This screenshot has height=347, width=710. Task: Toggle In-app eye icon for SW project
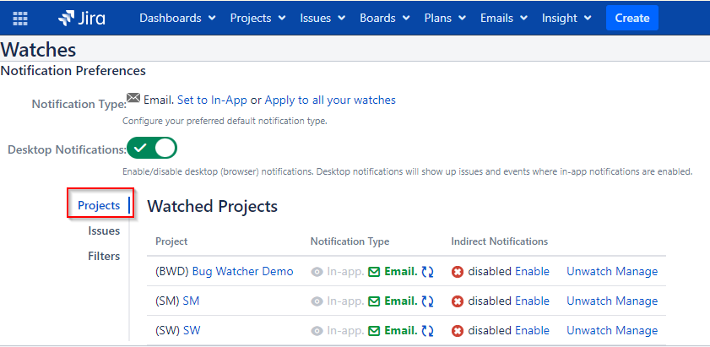point(317,331)
